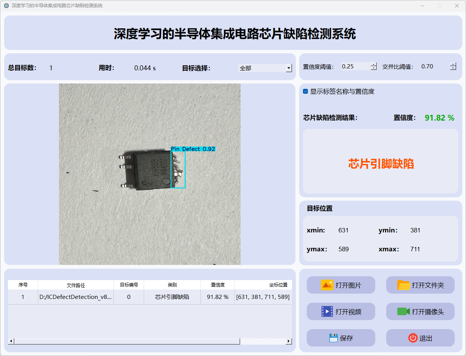Decrease the 置信度阈值 value with down arrow

pos(374,68)
